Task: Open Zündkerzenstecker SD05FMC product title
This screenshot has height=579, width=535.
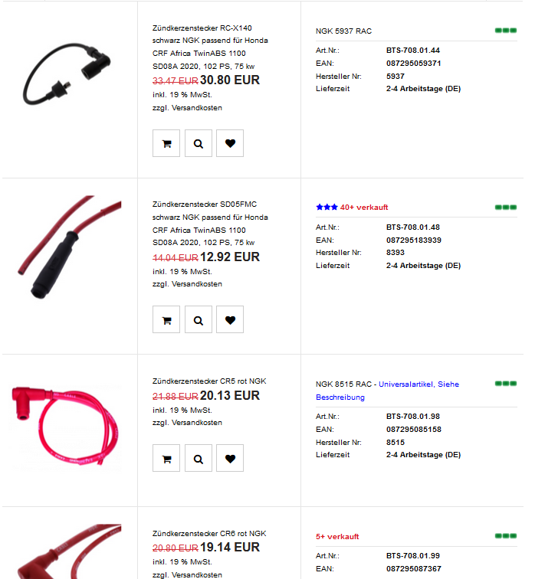Action: (x=210, y=224)
